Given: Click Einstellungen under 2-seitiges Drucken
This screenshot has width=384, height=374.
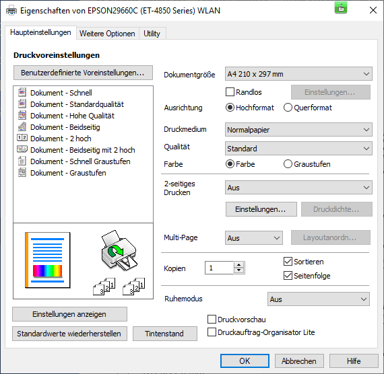Looking at the screenshot, I should pyautogui.click(x=261, y=209).
